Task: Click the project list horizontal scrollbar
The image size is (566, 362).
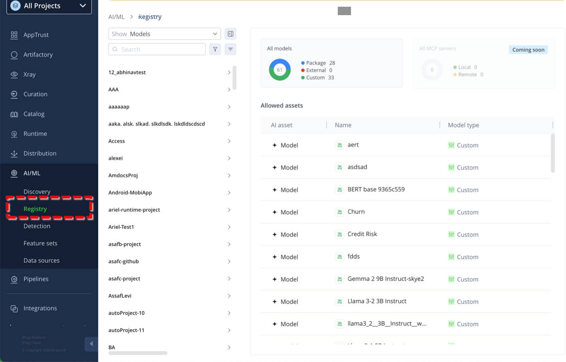Action: pos(138,353)
